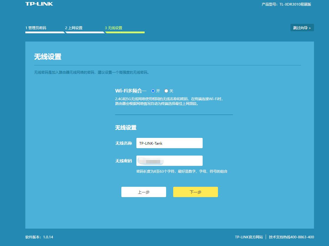The image size is (329, 246).
Task: Click the TP-LINK logo
Action: coord(39,4)
